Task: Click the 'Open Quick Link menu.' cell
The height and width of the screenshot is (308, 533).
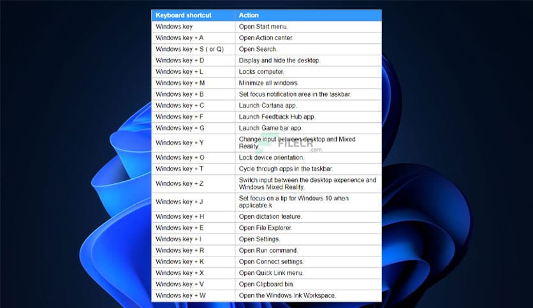Action: 309,273
